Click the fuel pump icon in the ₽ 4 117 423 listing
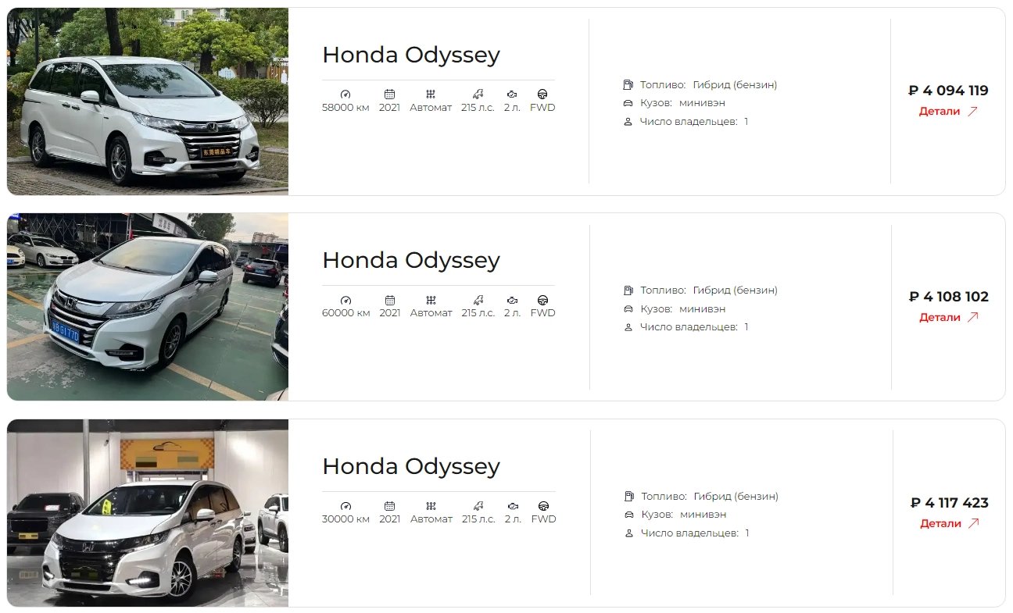The image size is (1013, 613). click(x=629, y=496)
